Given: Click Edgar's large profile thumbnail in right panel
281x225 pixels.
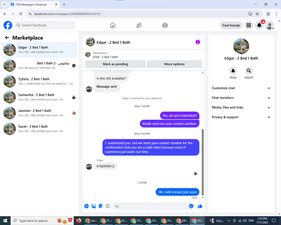Looking at the screenshot, I should tap(241, 46).
